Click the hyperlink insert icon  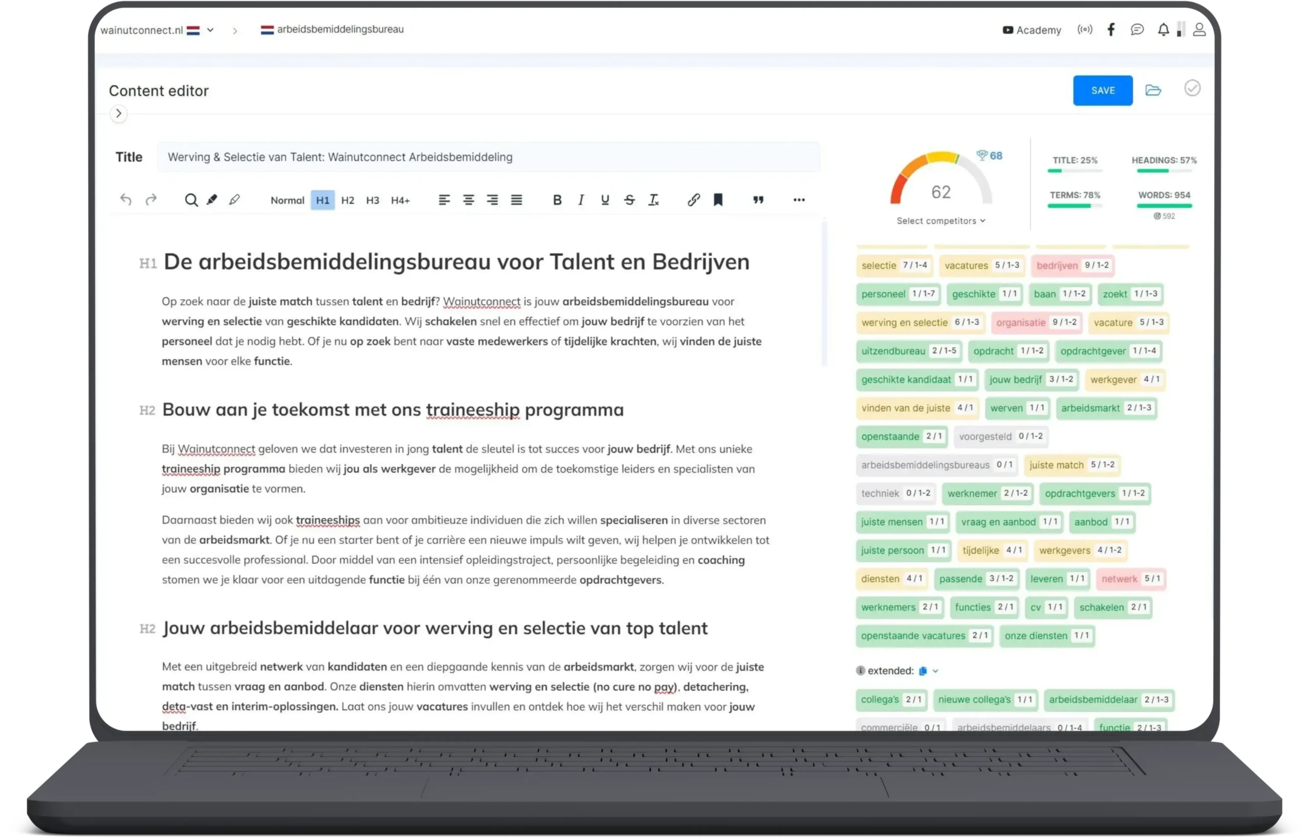coord(693,200)
